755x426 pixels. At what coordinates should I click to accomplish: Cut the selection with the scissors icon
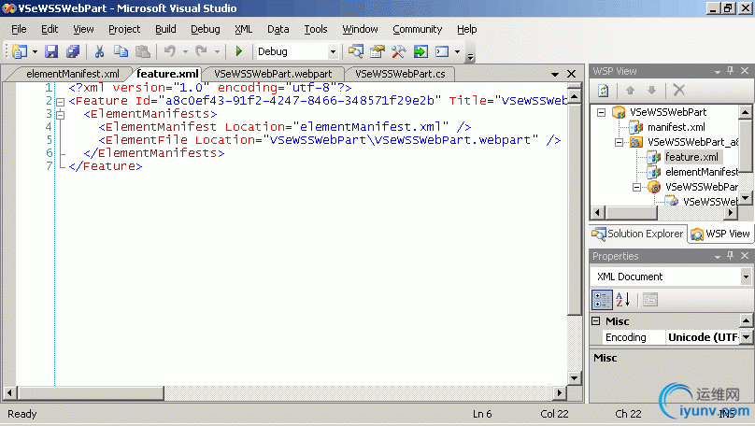(100, 51)
